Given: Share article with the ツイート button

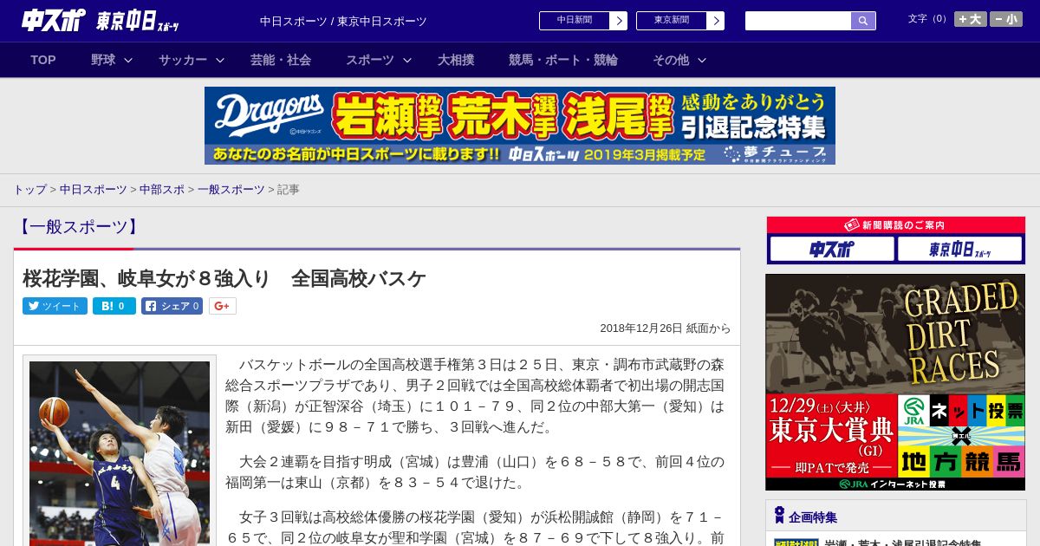Looking at the screenshot, I should pyautogui.click(x=55, y=306).
